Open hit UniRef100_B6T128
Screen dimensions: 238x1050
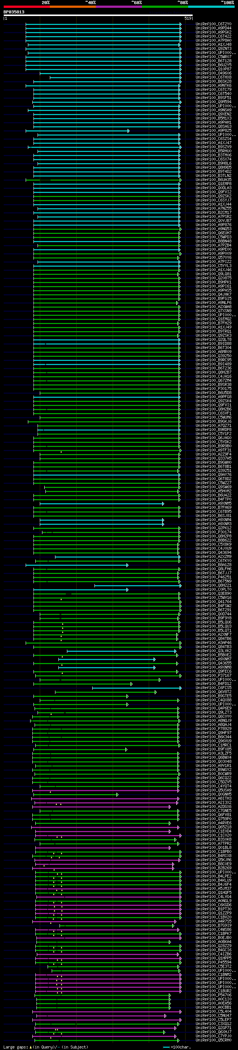tap(213, 61)
